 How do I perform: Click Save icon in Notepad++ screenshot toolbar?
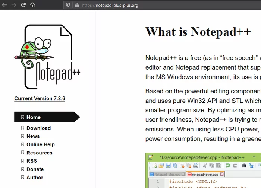(x=168, y=165)
